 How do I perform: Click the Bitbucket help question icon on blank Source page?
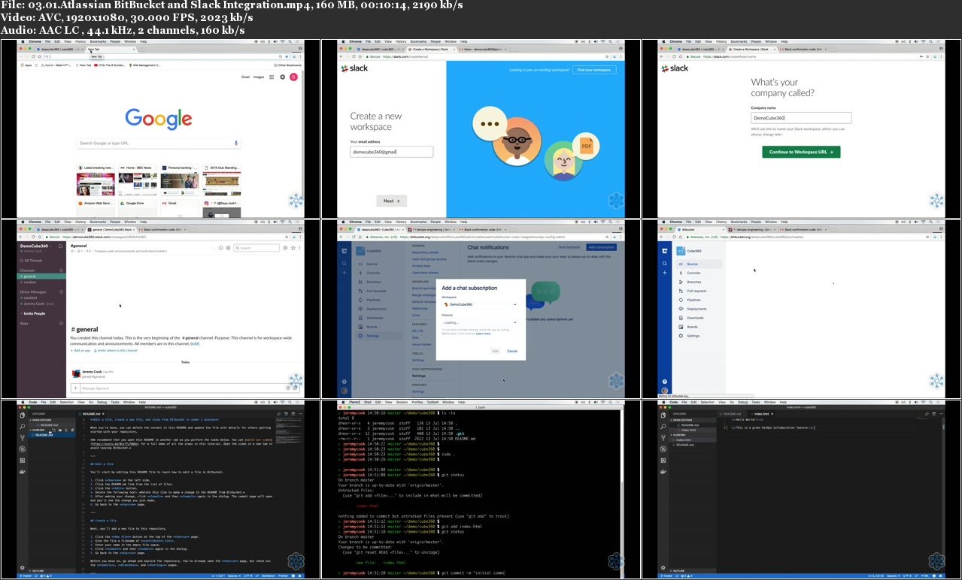coord(665,382)
